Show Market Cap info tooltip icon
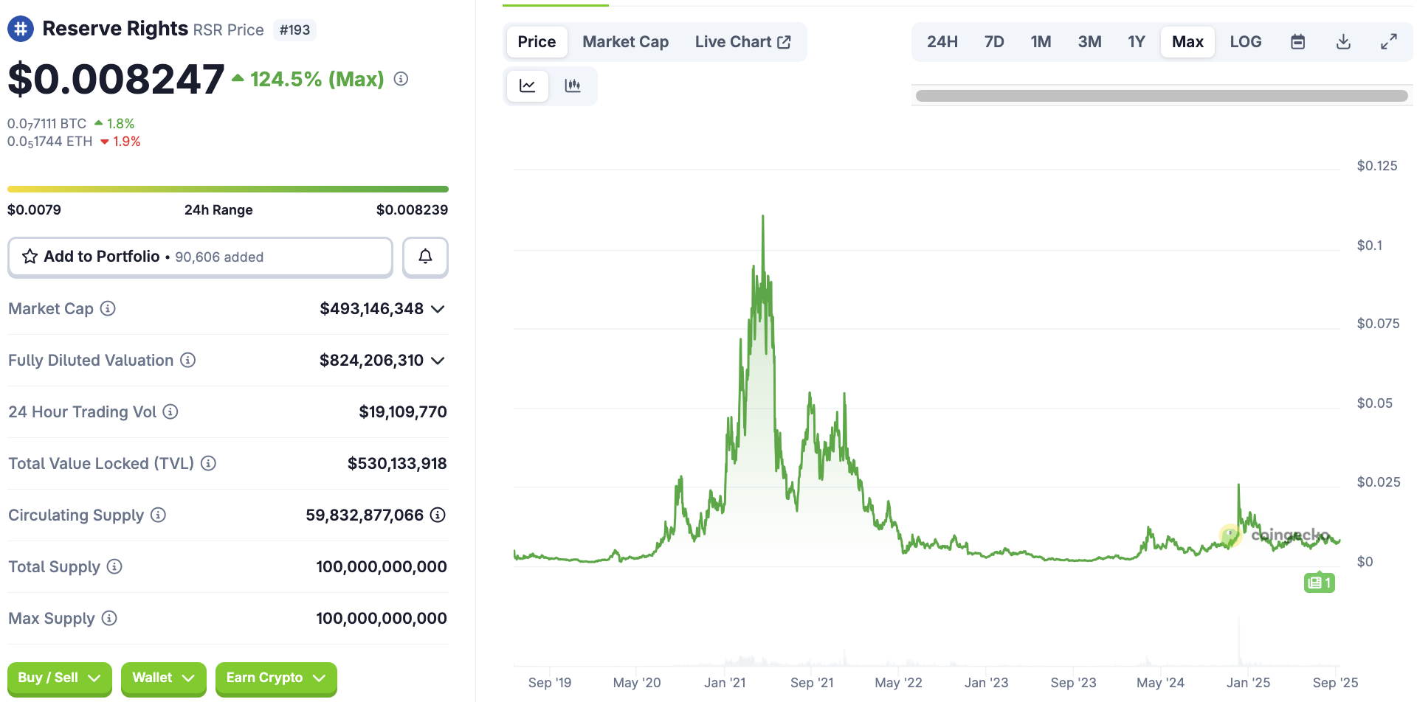The width and height of the screenshot is (1417, 702). pyautogui.click(x=108, y=308)
